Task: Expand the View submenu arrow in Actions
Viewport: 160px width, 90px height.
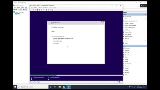Action: pyautogui.click(x=146, y=41)
